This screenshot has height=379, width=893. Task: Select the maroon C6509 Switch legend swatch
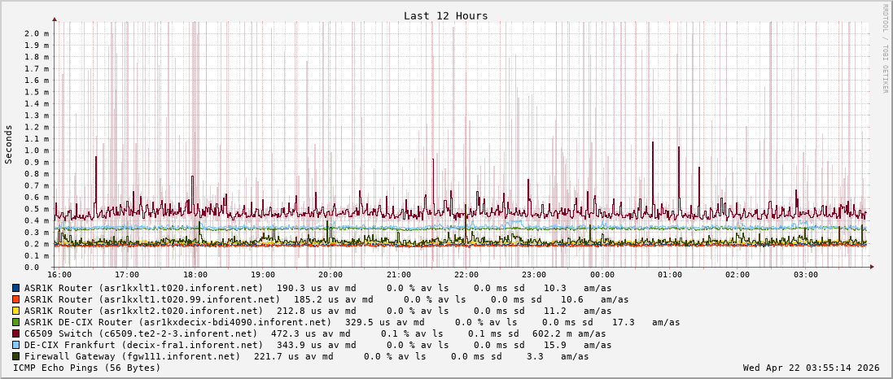(16, 333)
